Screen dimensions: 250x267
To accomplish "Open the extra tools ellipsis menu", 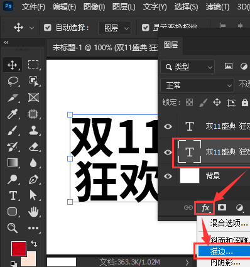I will [33, 228].
